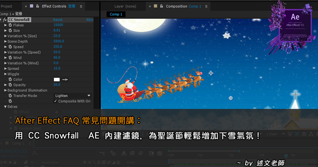Switch to the Layer (none) tab
The image size is (318, 167).
click(125, 6)
